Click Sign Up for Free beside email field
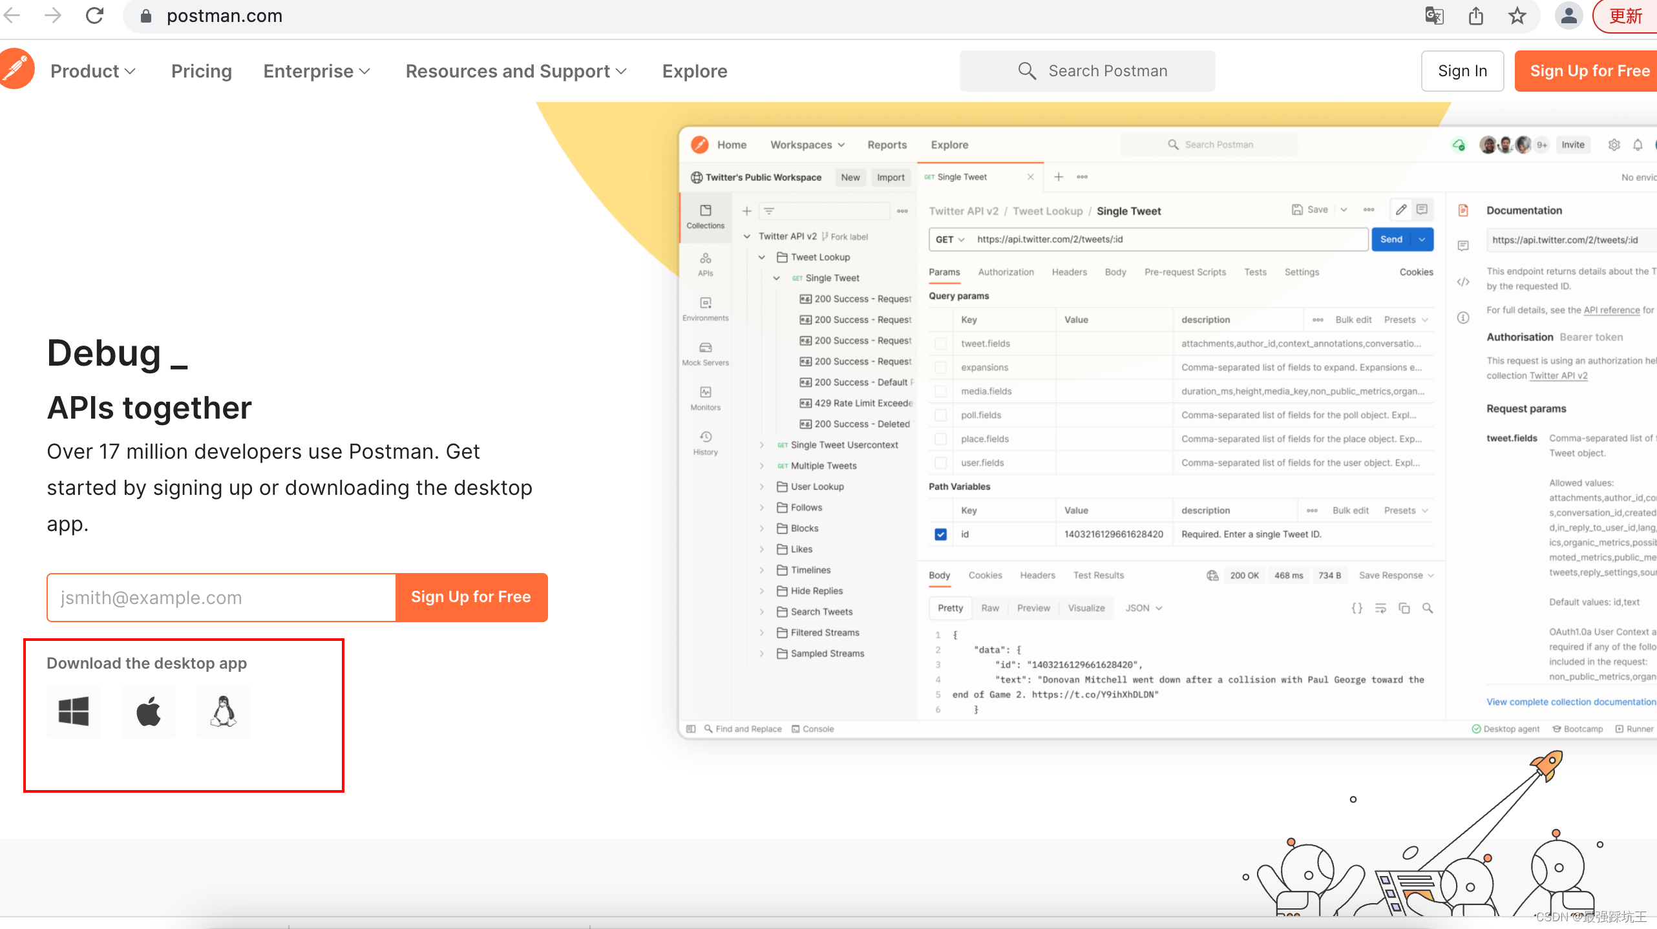Viewport: 1657px width, 929px height. pos(471,597)
